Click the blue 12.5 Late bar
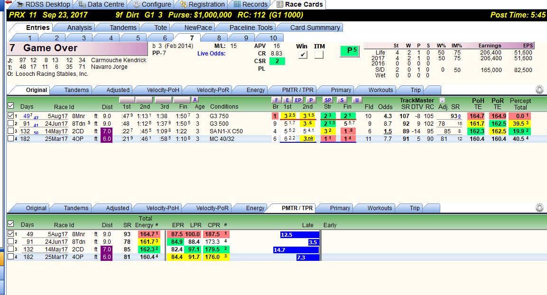This screenshot has height=295, width=547. tap(300, 235)
